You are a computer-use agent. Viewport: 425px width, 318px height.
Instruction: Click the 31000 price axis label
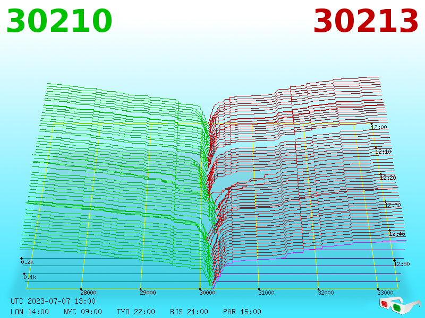pos(267,293)
